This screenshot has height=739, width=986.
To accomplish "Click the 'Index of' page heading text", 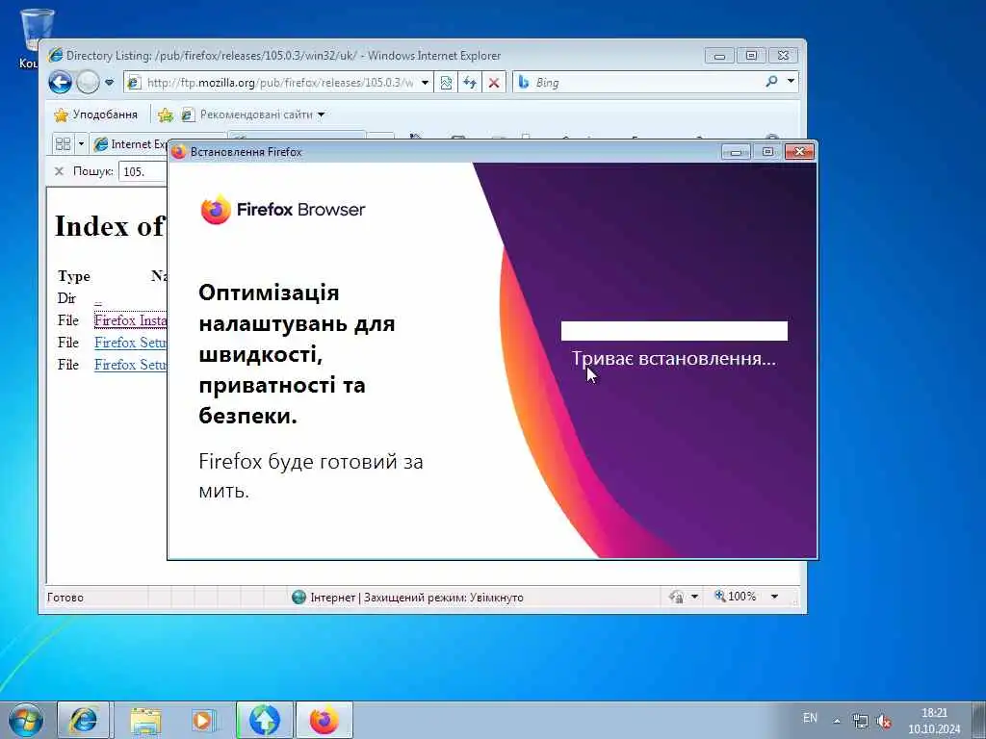I will [x=110, y=226].
